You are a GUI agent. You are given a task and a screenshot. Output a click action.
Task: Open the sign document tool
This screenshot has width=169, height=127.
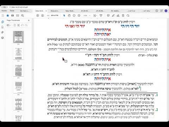[x=118, y=16]
